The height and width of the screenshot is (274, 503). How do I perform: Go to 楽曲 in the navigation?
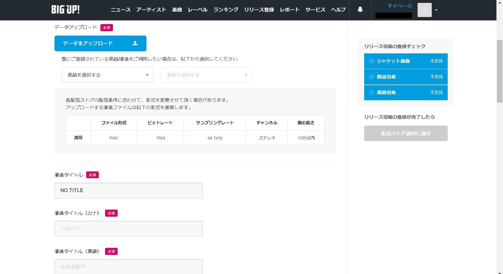coord(177,10)
